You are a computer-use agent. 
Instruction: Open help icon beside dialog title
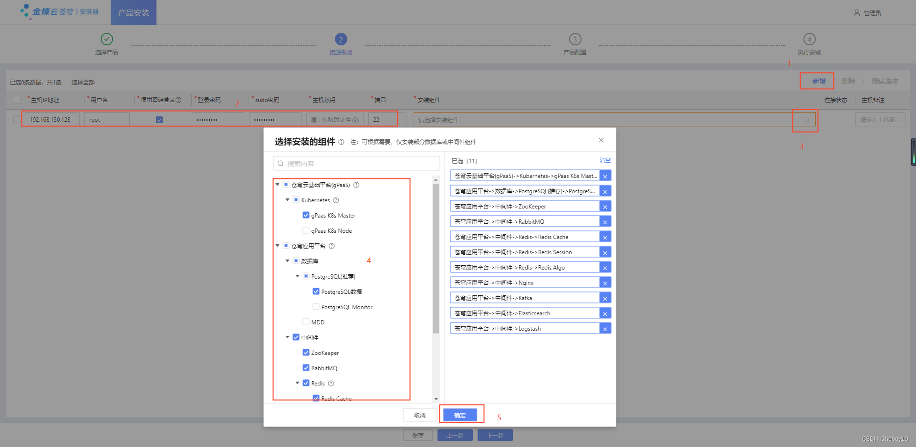click(x=341, y=142)
